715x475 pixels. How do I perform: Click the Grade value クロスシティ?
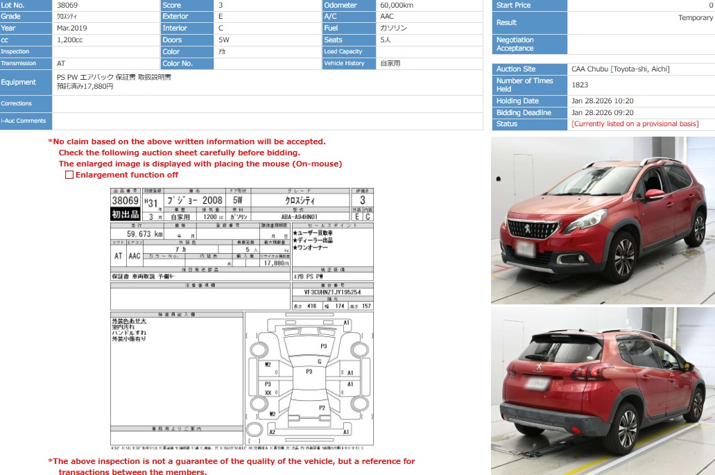click(x=67, y=17)
